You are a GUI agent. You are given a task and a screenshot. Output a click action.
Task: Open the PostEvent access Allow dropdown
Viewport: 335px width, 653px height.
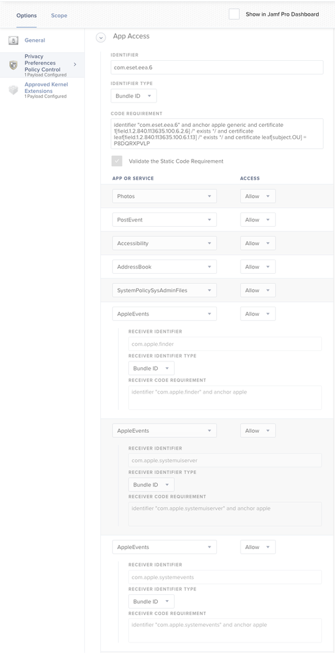[x=258, y=220]
